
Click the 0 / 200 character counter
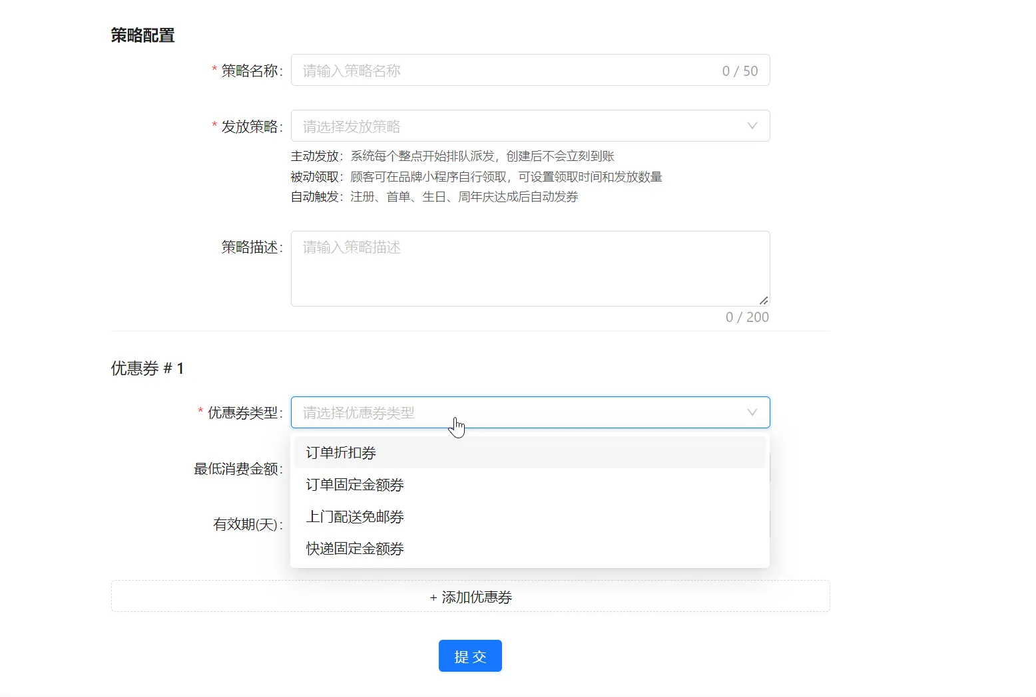click(x=747, y=317)
